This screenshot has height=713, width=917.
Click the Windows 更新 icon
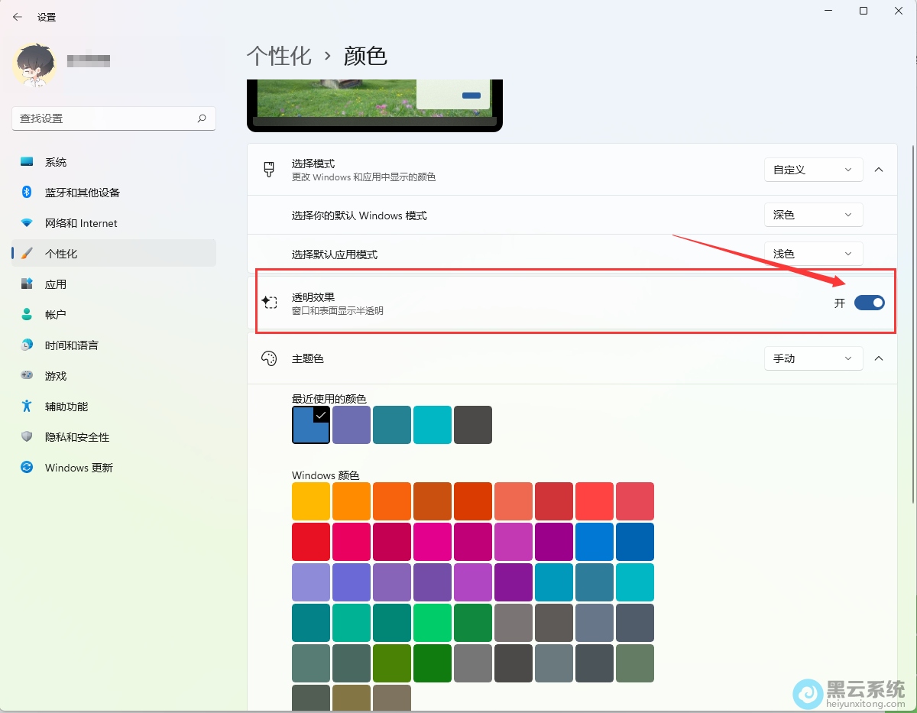pyautogui.click(x=26, y=467)
